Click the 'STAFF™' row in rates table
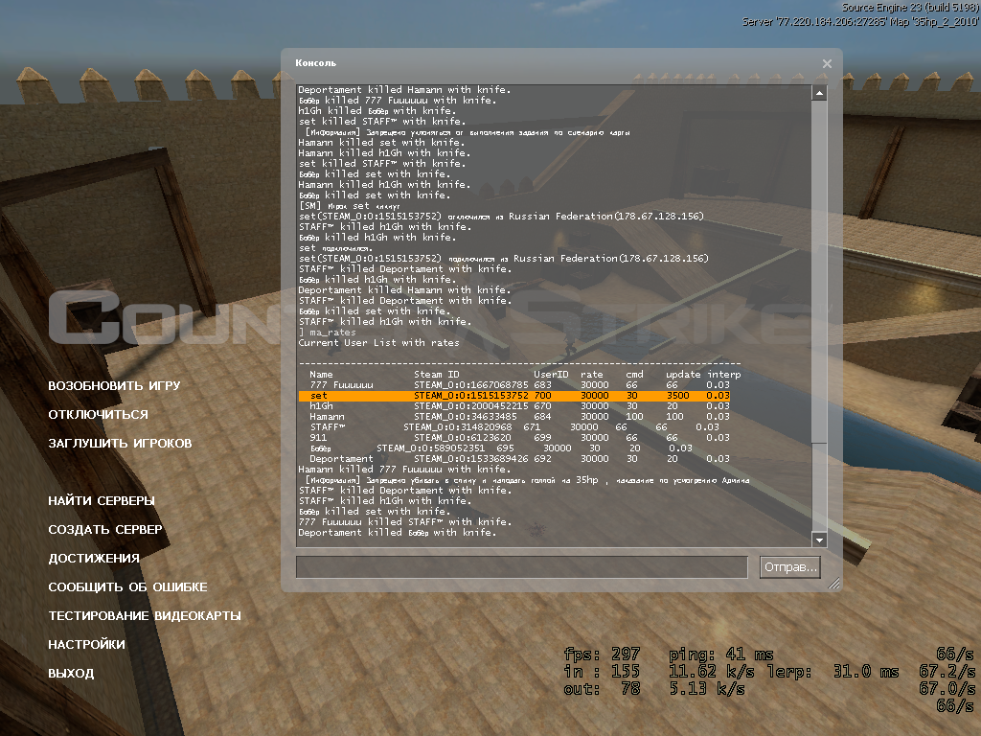 (x=514, y=427)
